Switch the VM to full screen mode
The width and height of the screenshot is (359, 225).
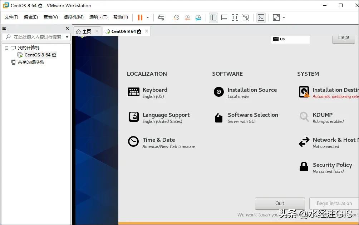pos(235,17)
